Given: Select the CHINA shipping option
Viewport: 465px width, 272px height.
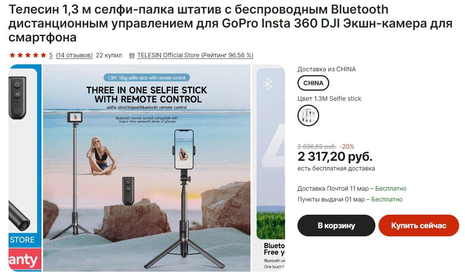Looking at the screenshot, I should [313, 83].
